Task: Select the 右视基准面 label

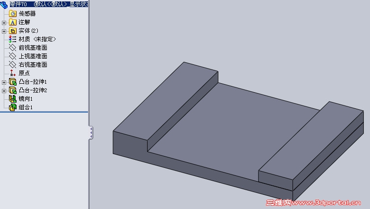Action: pyautogui.click(x=33, y=65)
